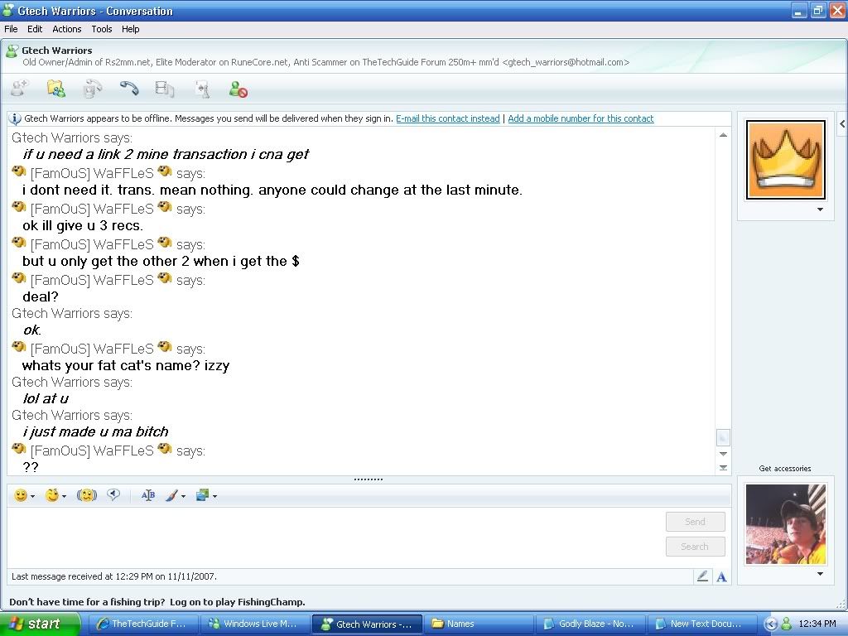Open the Actions menu
Screen dimensions: 848x636
(x=67, y=29)
